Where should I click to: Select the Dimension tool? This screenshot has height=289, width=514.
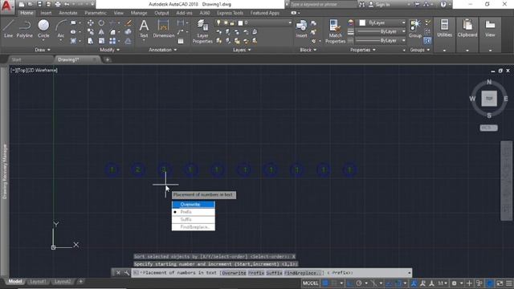(163, 29)
